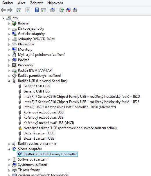Click the Show/Hide console tree icon

tap(19, 10)
